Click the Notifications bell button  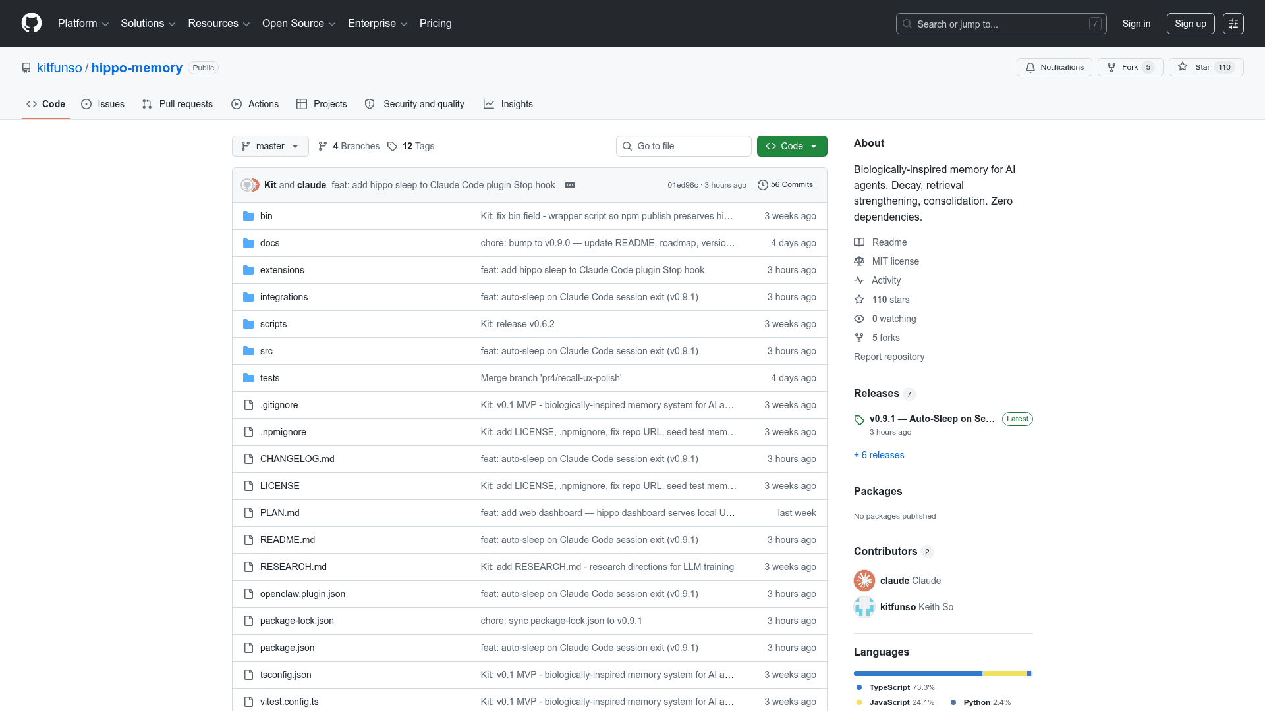1054,67
